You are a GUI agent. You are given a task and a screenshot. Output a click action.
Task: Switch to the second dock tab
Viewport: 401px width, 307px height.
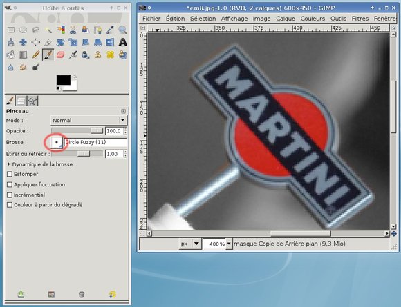click(x=21, y=101)
